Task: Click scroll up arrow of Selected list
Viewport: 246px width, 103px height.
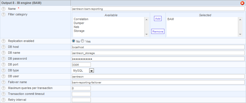Action: pos(240,20)
